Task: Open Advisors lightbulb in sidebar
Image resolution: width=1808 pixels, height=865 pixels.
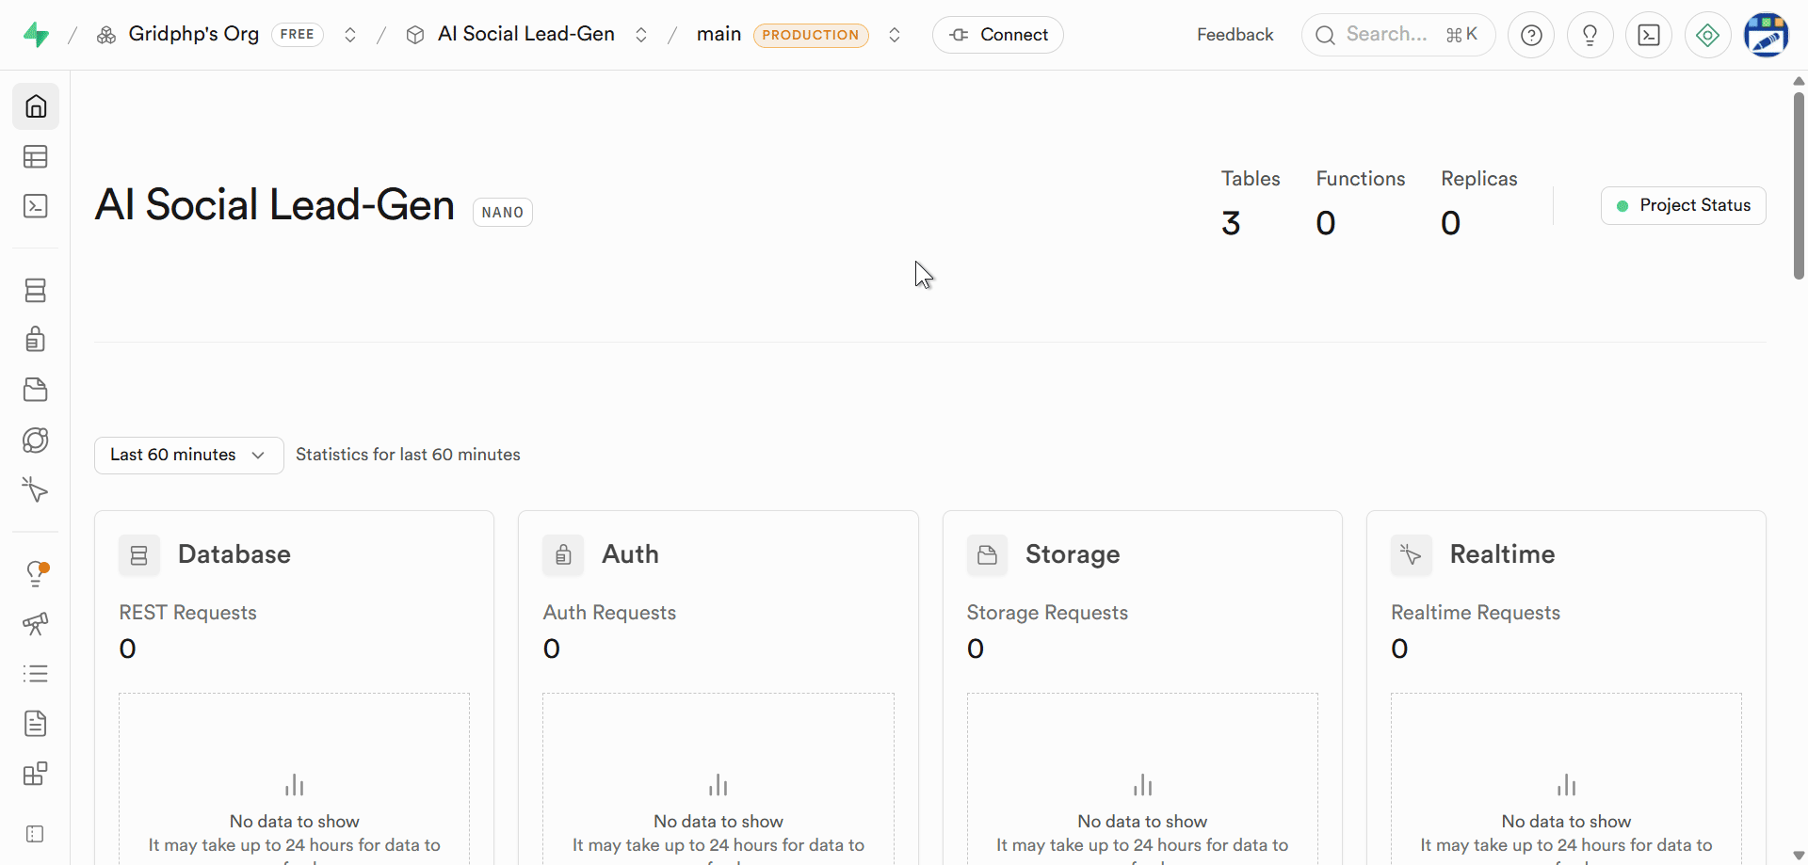Action: click(x=36, y=573)
